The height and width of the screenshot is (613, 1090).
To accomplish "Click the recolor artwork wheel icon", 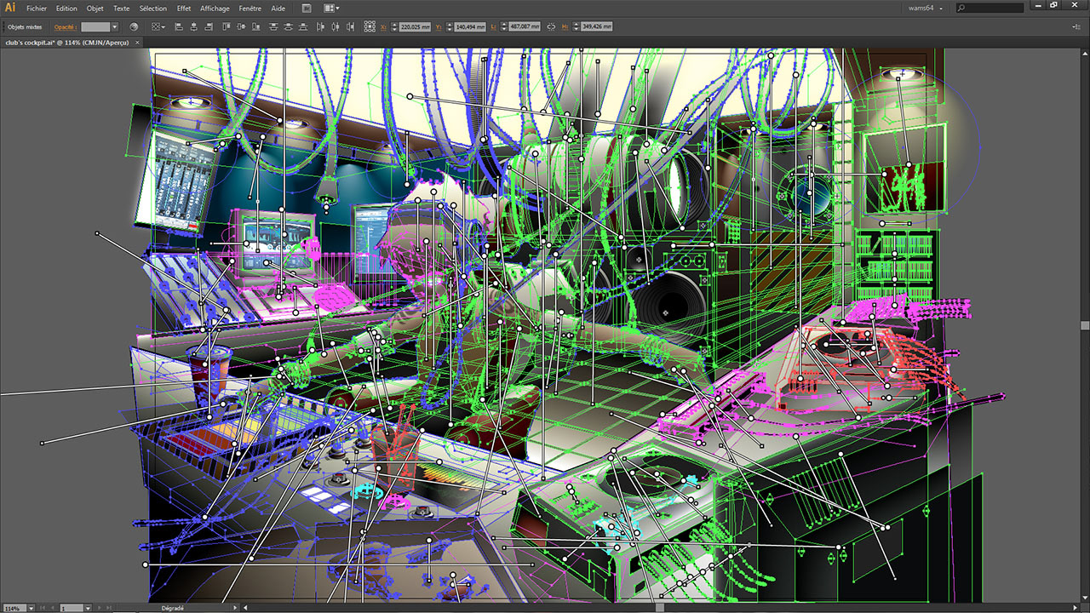I will click(x=134, y=27).
